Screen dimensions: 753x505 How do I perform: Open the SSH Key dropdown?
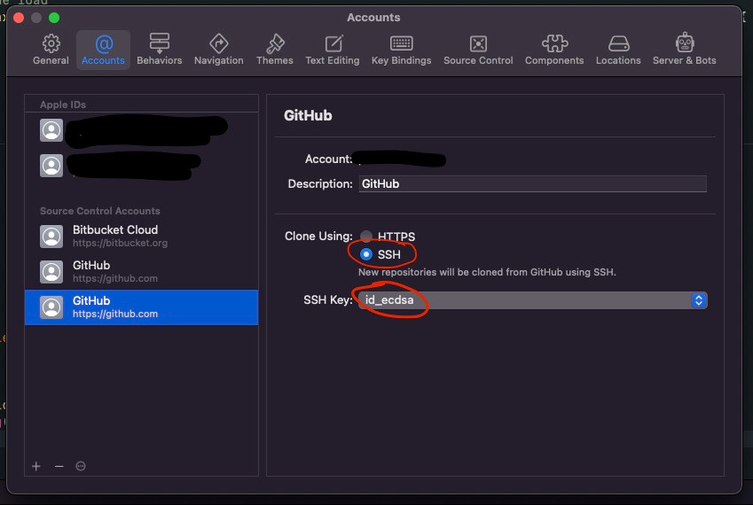[x=532, y=300]
